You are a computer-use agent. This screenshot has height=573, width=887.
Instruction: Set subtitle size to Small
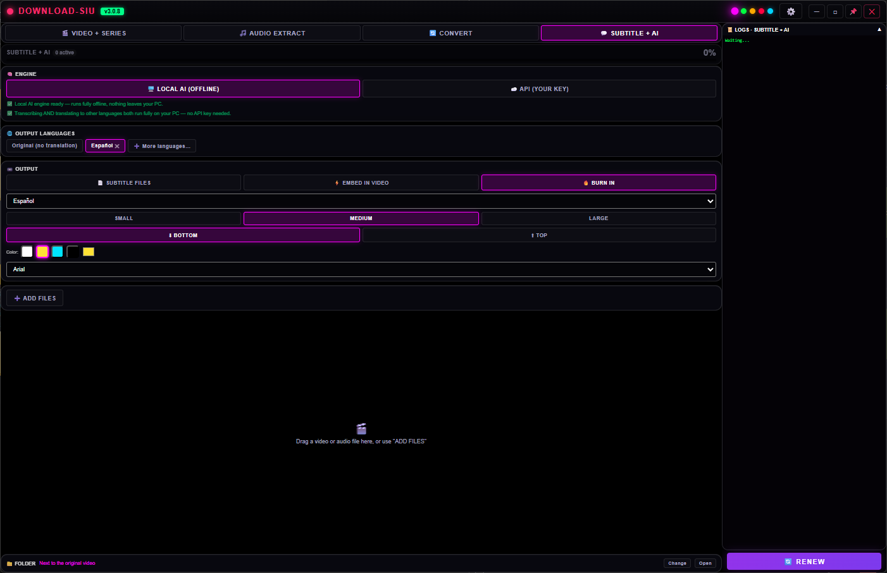point(124,218)
